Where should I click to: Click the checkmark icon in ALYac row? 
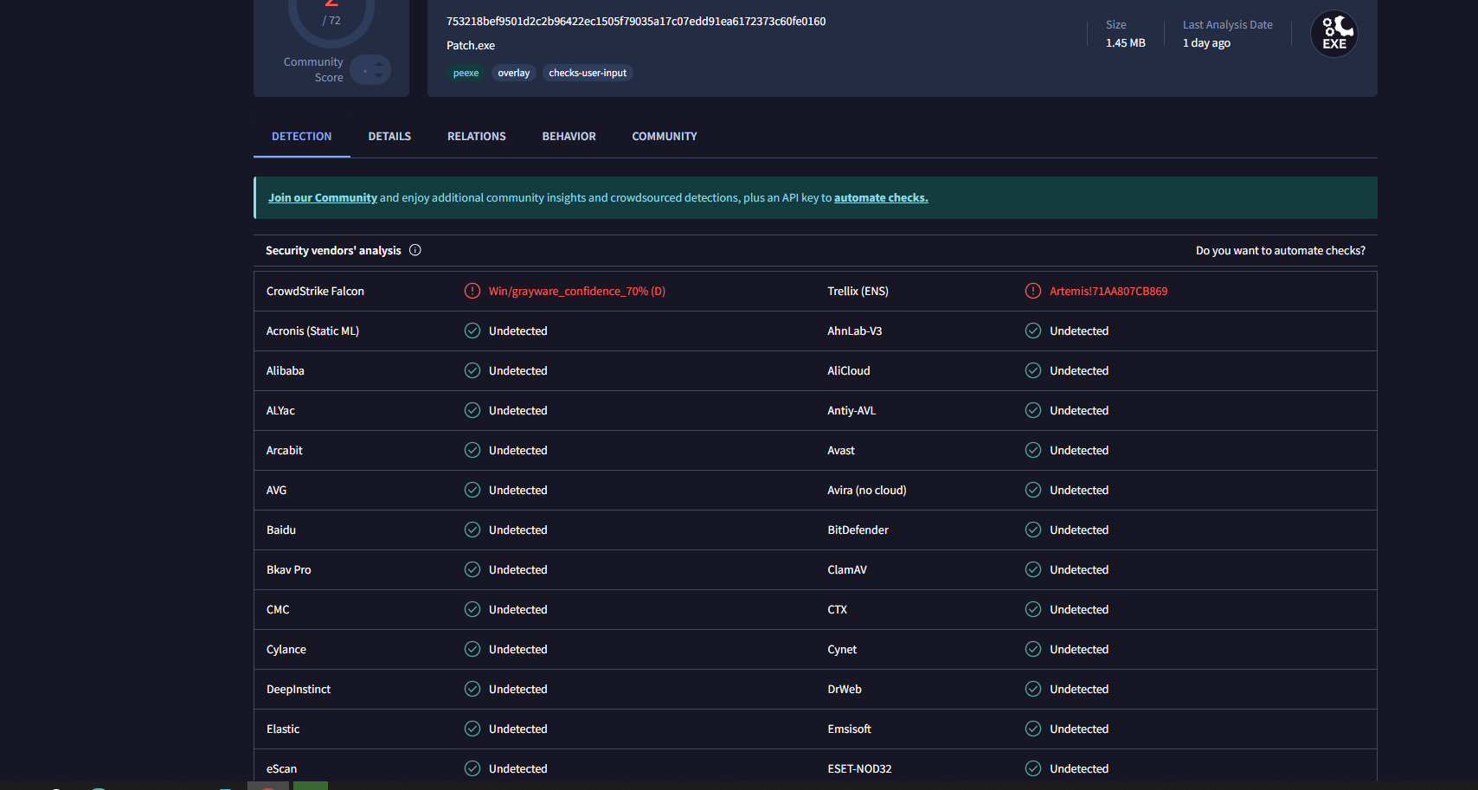point(472,410)
